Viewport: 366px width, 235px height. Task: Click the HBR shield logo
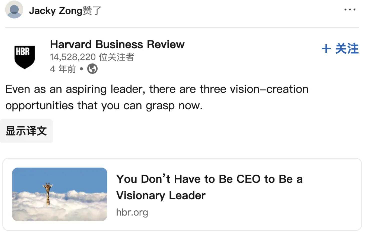24,57
